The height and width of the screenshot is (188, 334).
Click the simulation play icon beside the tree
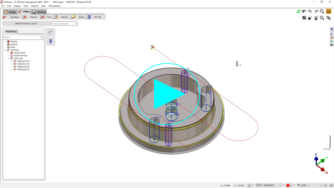(50, 32)
